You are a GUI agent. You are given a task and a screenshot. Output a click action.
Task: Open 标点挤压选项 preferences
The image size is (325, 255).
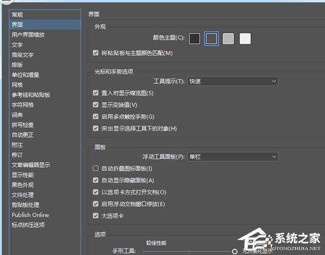pyautogui.click(x=45, y=225)
